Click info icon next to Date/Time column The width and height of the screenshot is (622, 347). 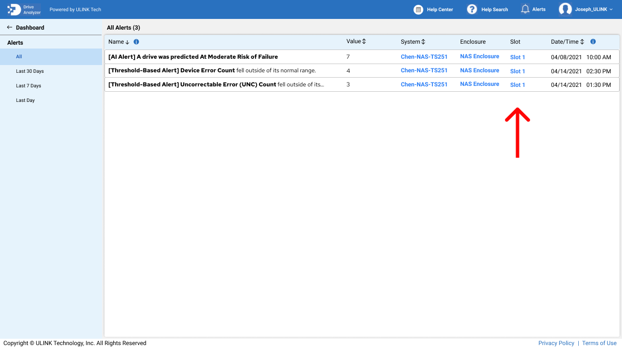[593, 42]
